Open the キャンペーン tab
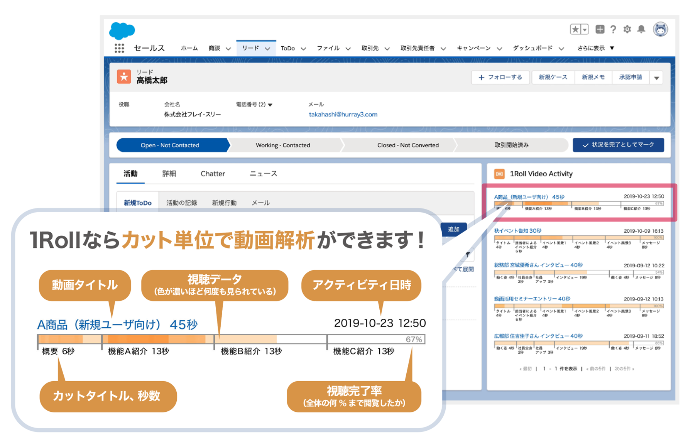The width and height of the screenshot is (693, 448). pyautogui.click(x=473, y=48)
